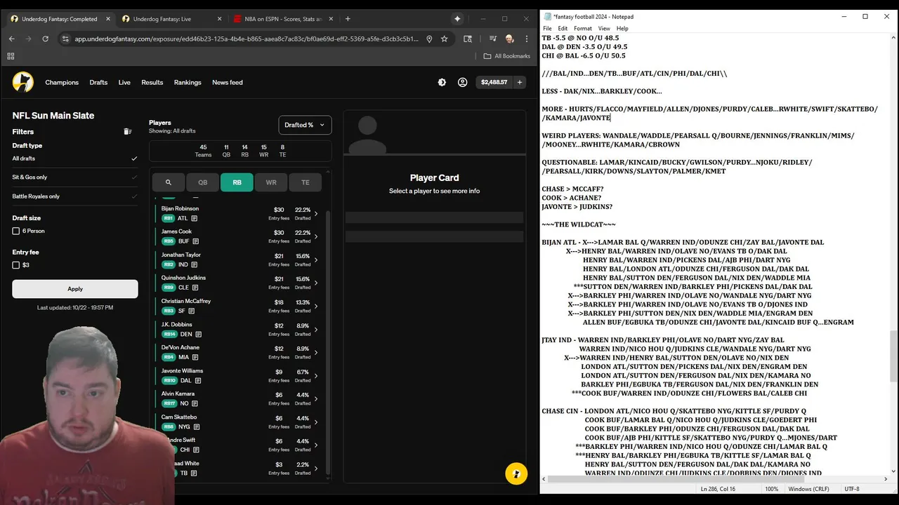This screenshot has width=899, height=505.
Task: Expand De'Von Achane row chevron
Action: [316, 352]
